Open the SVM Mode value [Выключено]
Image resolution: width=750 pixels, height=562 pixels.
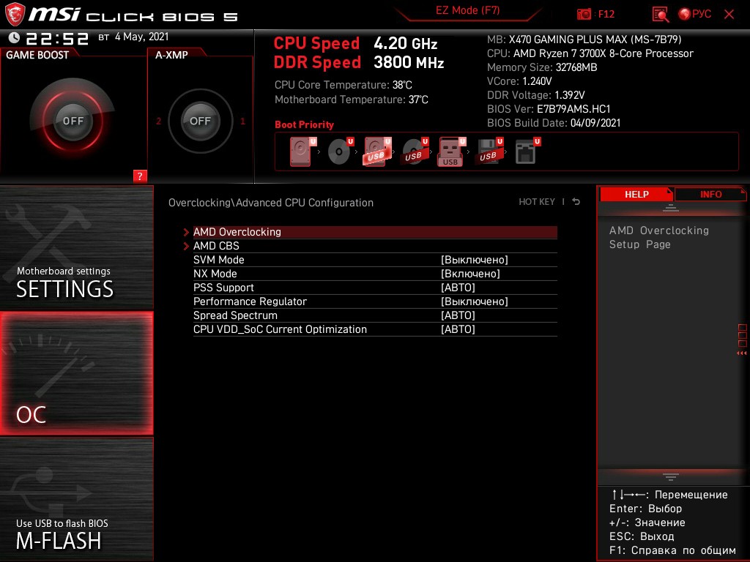coord(474,260)
